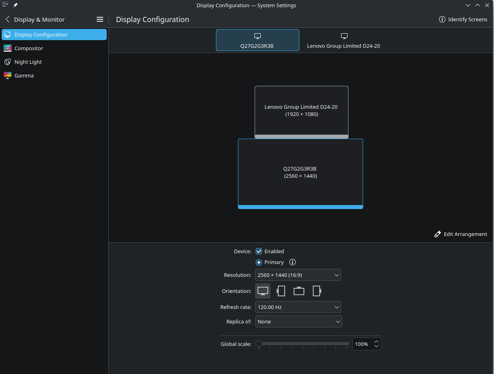The width and height of the screenshot is (494, 374).
Task: Click the Global scale slider handle
Action: [x=259, y=344]
